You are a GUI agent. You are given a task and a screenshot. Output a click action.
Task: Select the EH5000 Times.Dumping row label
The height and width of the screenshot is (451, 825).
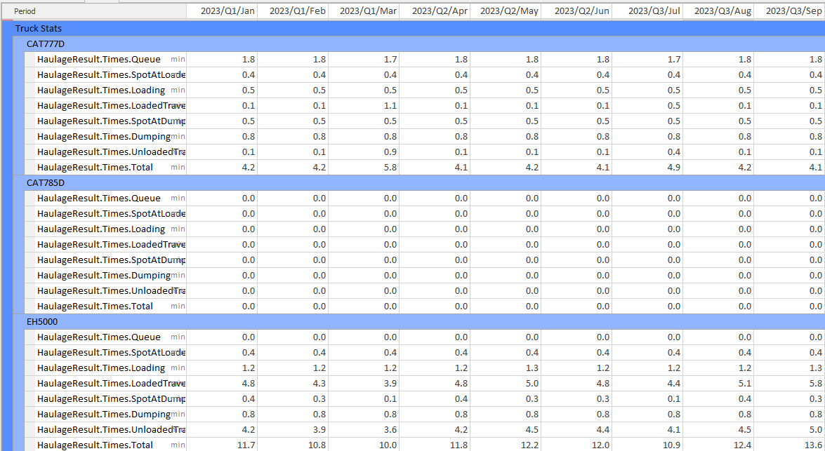[104, 415]
